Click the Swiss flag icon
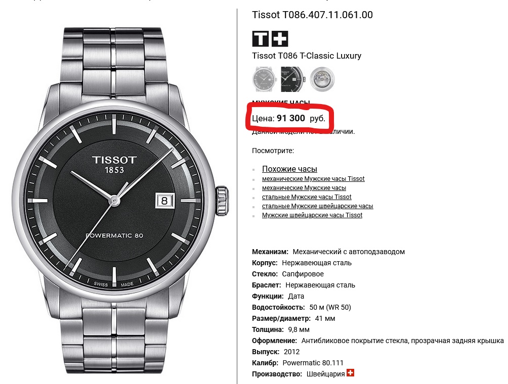 [350, 373]
